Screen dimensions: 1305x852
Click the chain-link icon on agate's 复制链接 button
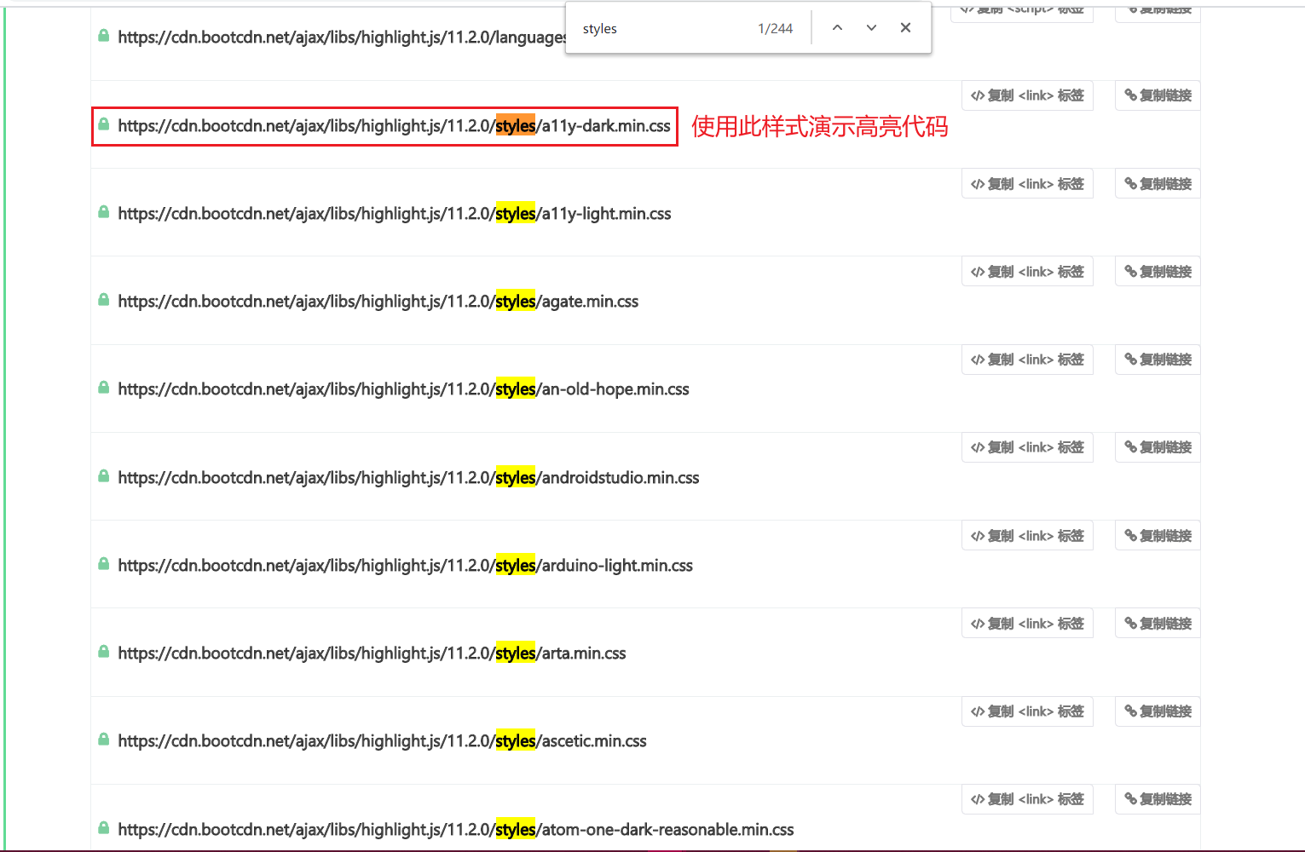[x=1131, y=271]
